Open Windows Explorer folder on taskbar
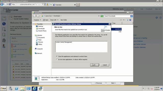Screen dimensions: 163x91 pyautogui.click(x=22, y=88)
